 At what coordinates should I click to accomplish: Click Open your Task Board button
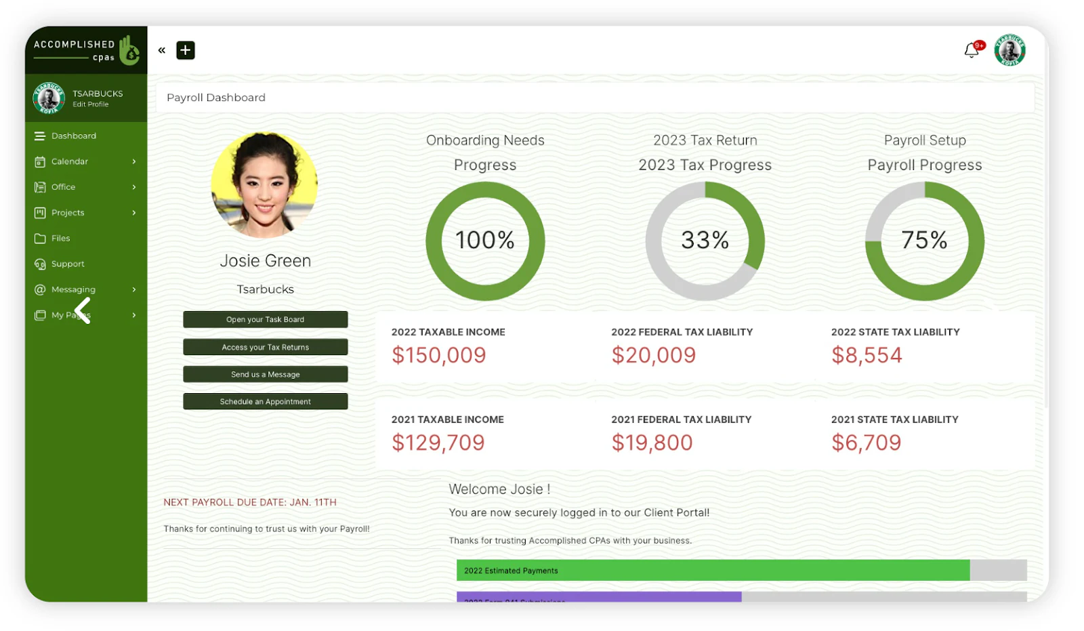tap(266, 319)
